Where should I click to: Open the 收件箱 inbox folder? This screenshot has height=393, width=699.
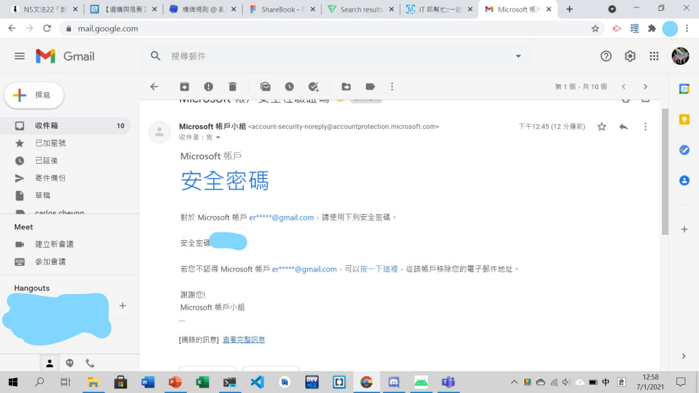pyautogui.click(x=66, y=126)
